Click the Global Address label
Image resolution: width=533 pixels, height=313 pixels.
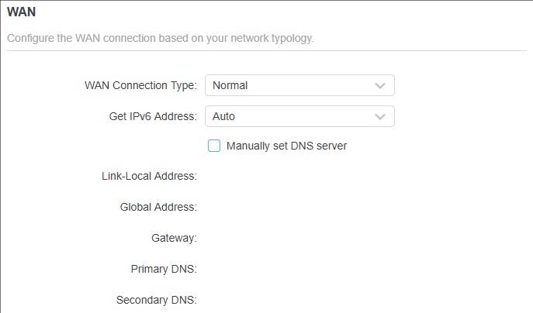click(158, 207)
